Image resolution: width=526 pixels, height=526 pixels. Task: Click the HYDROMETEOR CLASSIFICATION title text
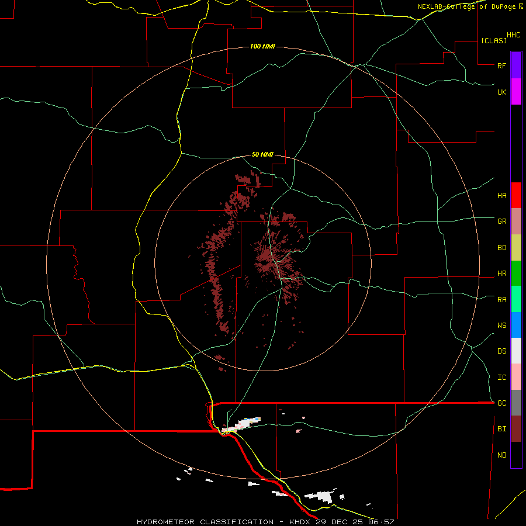coord(205,522)
